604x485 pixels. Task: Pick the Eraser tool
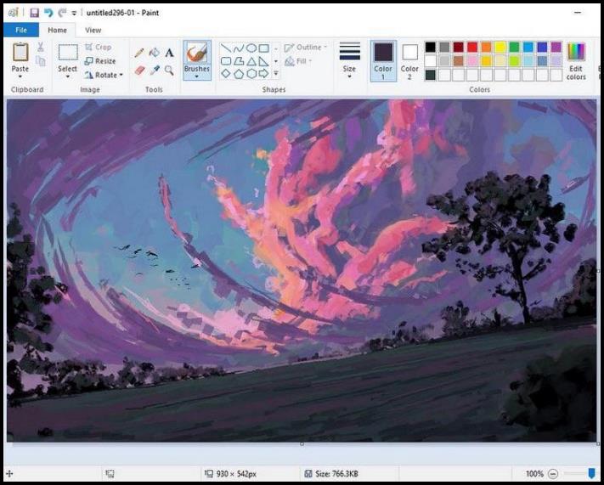139,70
